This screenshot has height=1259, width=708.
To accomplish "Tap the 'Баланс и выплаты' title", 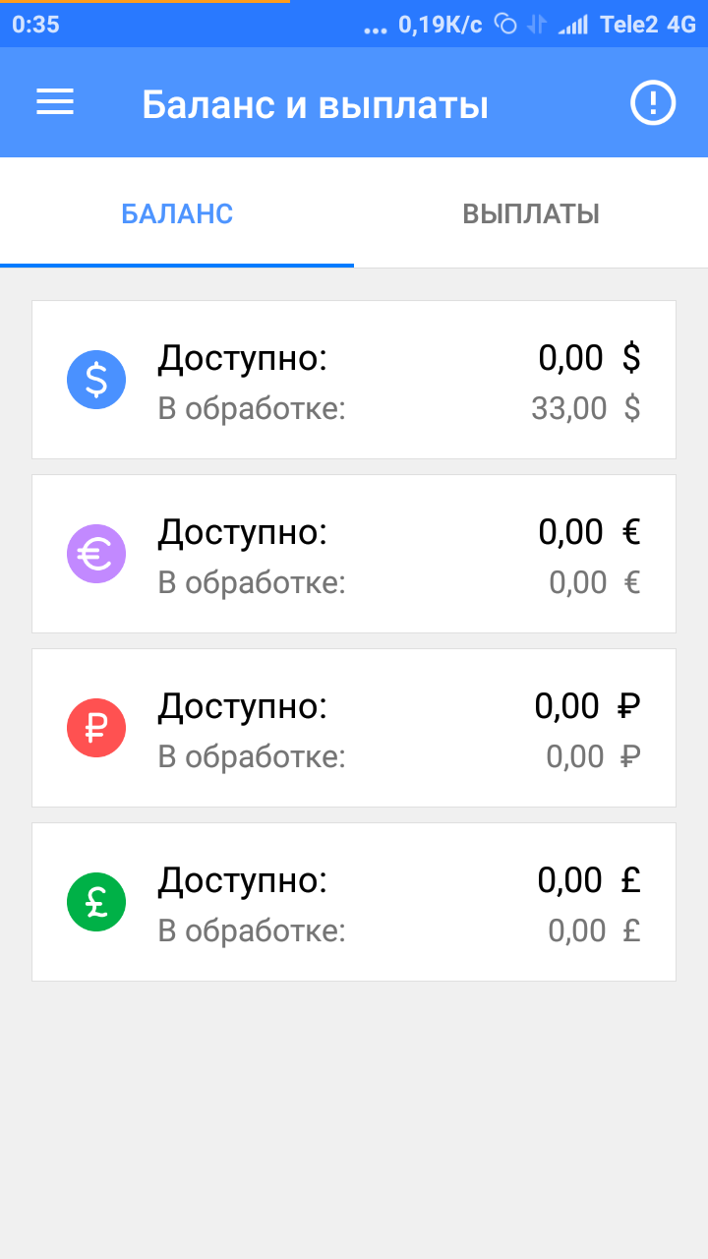I will click(315, 103).
